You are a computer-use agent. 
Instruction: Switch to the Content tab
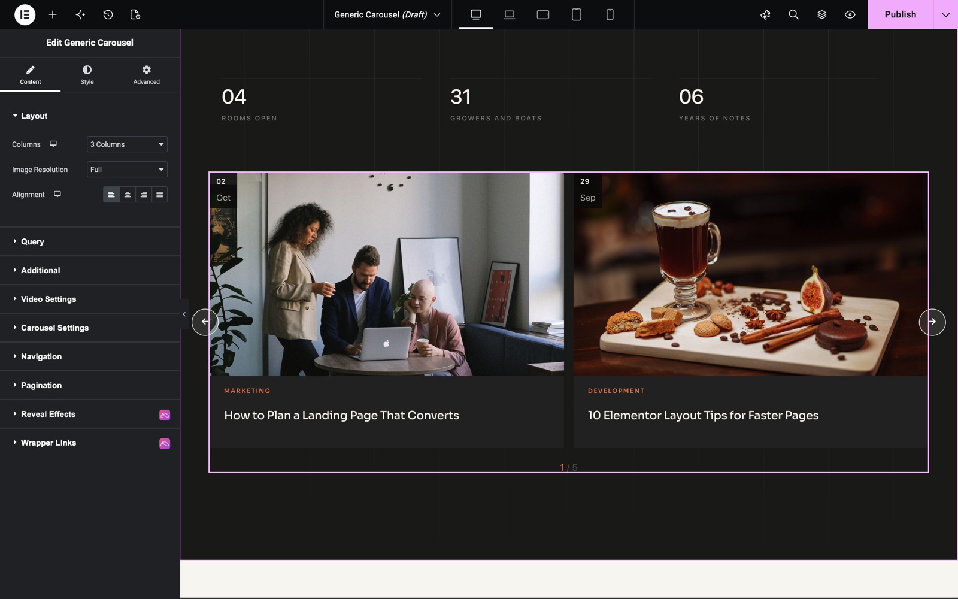point(30,75)
